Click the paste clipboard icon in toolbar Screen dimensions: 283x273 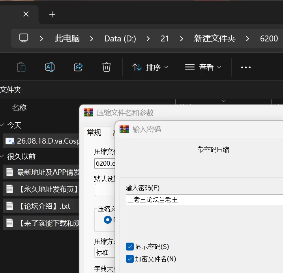click(x=21, y=67)
